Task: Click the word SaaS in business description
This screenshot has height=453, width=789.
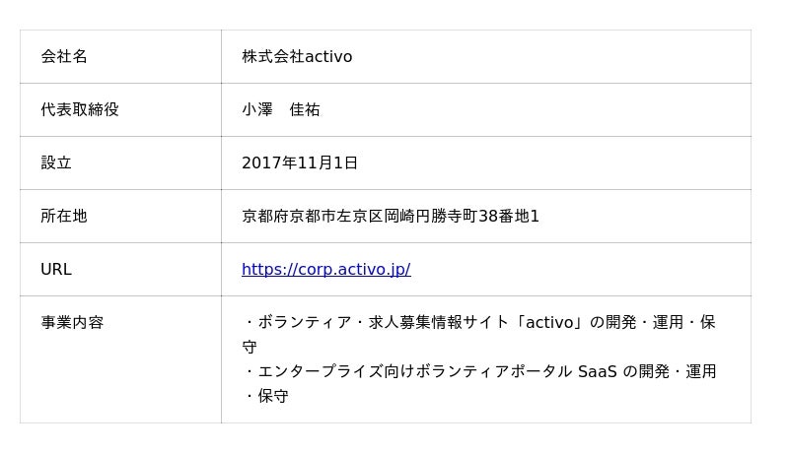Action: click(x=598, y=371)
